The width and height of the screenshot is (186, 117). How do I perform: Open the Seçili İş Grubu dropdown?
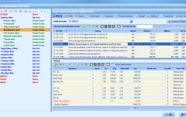(x=131, y=21)
